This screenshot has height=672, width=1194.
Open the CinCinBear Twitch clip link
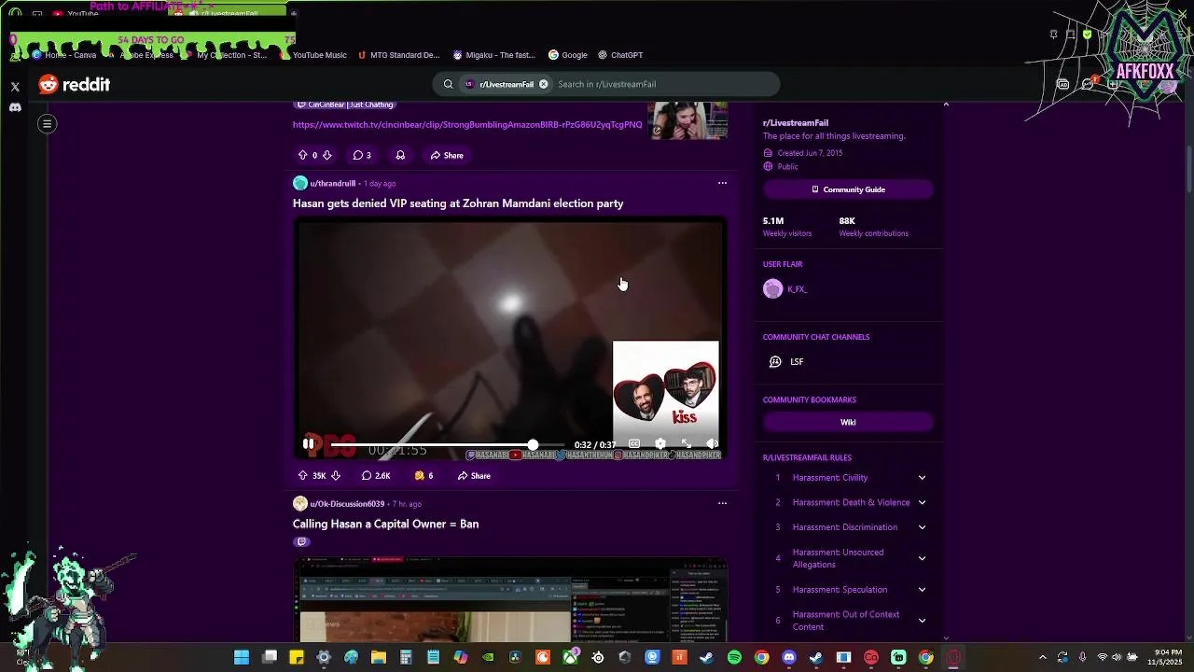467,124
